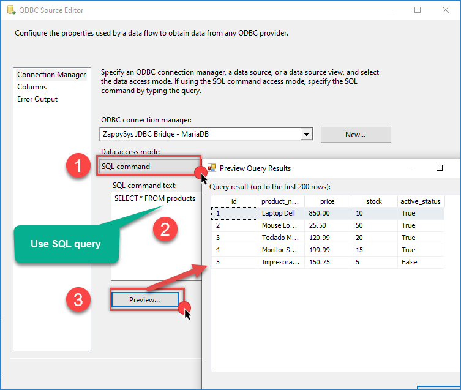
Task: Maximize the ODBC Source Editor window
Action: (x=418, y=10)
